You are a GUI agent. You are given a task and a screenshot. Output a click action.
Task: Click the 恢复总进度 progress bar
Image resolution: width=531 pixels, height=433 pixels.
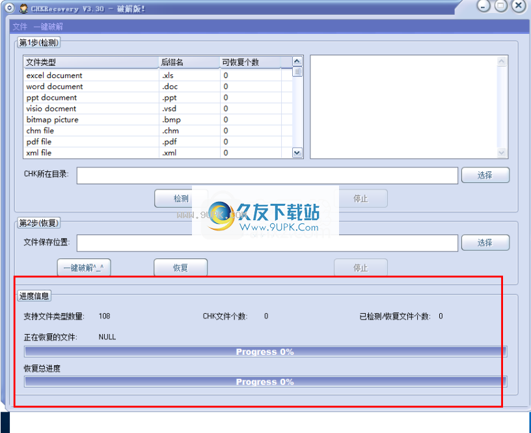coord(265,382)
